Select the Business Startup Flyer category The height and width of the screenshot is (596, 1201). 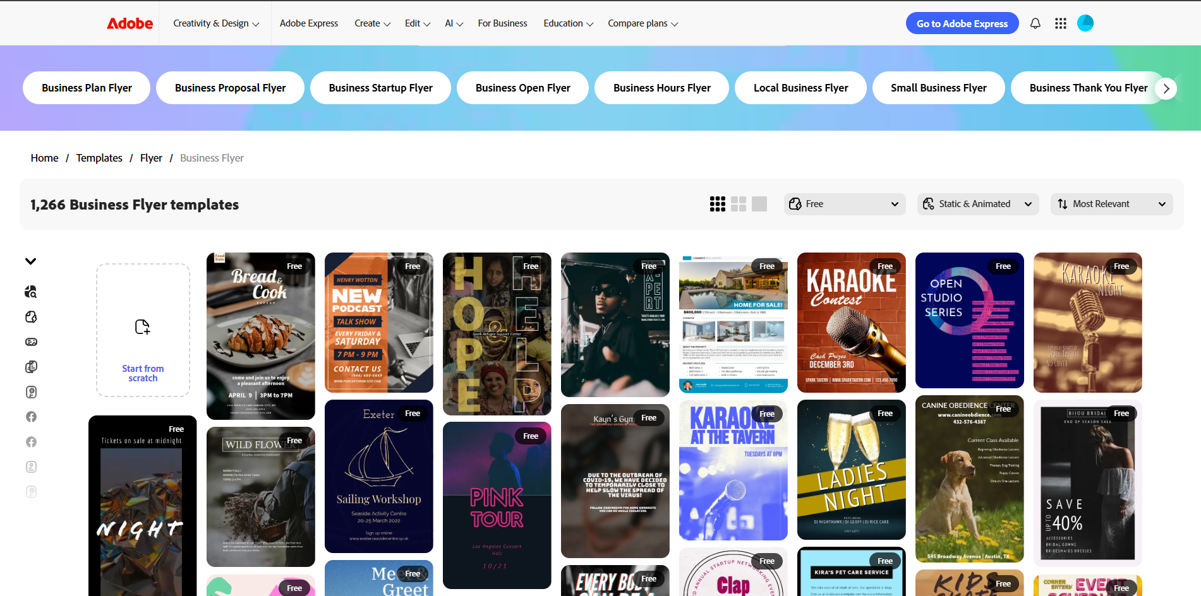tap(380, 88)
